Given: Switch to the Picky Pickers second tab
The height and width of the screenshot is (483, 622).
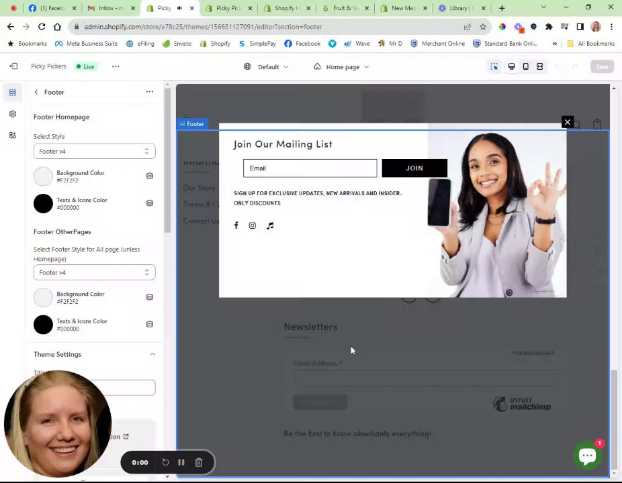Looking at the screenshot, I should click(228, 8).
